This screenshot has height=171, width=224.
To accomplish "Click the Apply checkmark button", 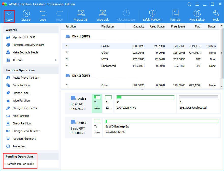I will click(9, 16).
